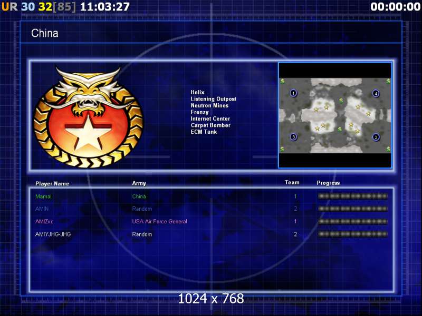Click the China dragon faction emblem

pos(88,117)
